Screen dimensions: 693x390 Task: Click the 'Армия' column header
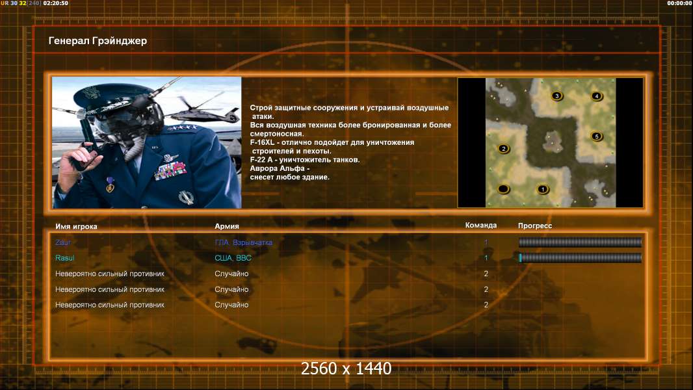(x=227, y=226)
